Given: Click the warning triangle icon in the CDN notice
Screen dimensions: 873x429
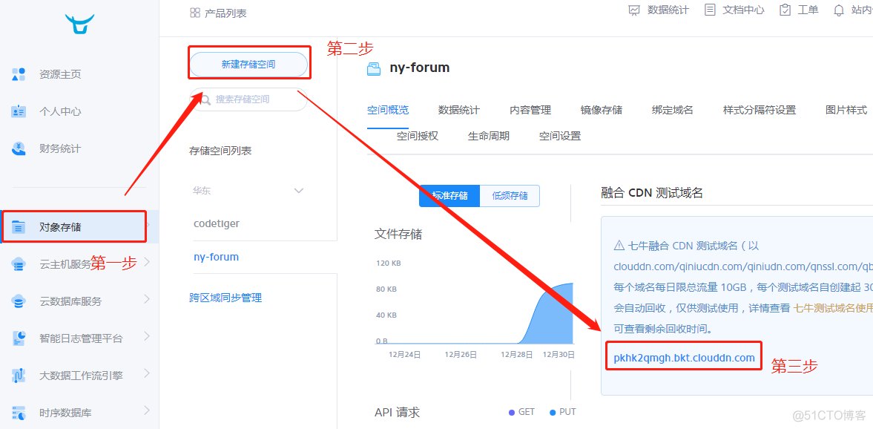Looking at the screenshot, I should click(619, 245).
